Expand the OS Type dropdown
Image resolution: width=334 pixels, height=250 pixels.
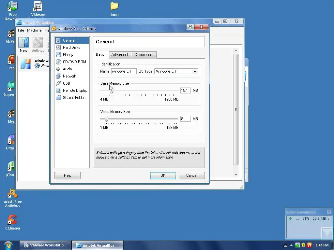195,71
